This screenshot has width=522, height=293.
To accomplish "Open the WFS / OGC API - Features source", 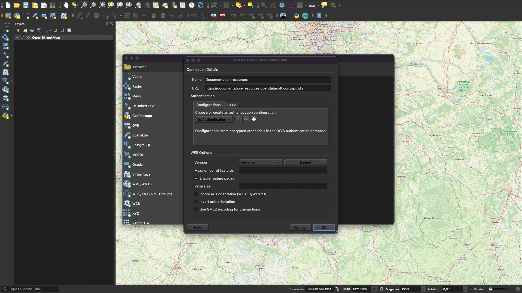I will click(152, 194).
